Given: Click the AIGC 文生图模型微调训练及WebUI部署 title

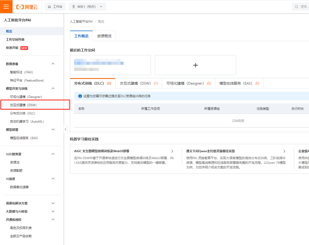Looking at the screenshot, I should pyautogui.click(x=102, y=151).
